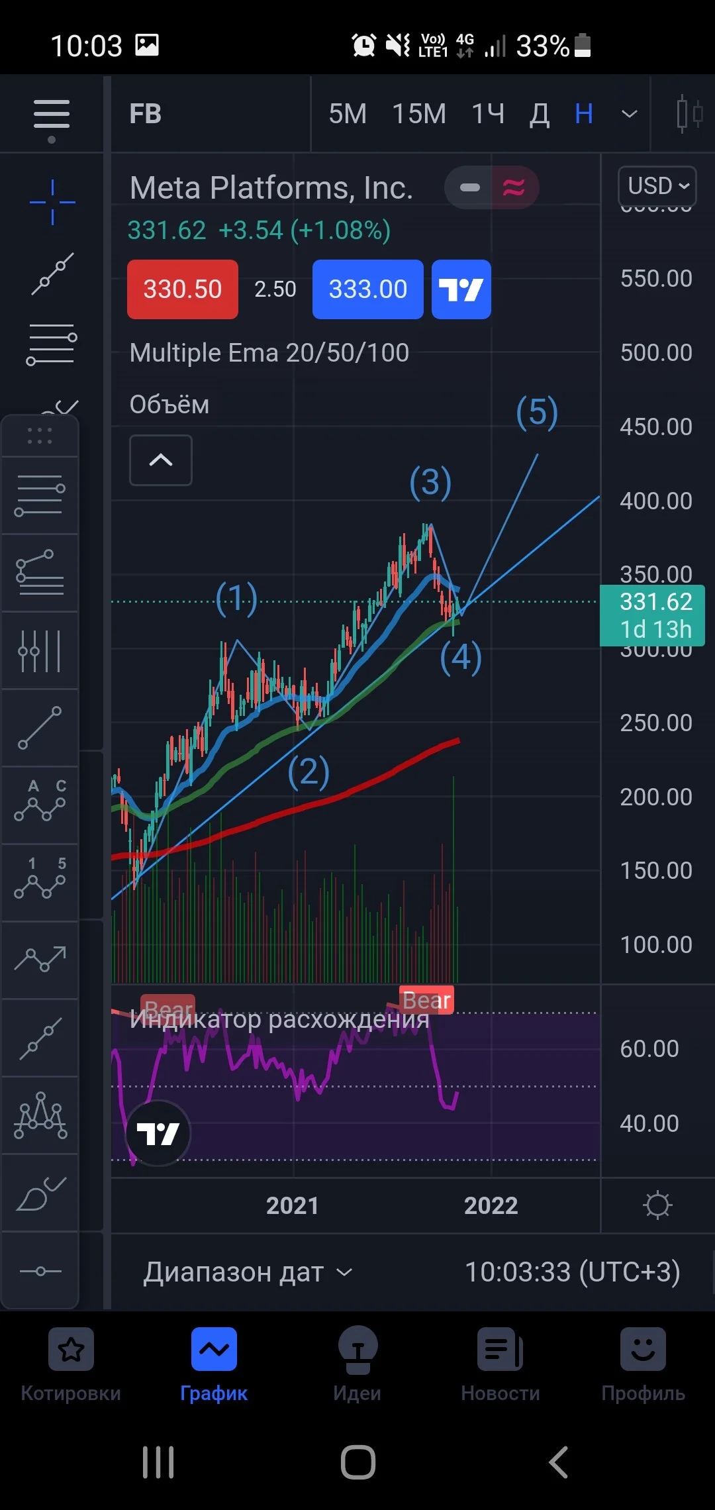Tap the Meta Platforms, Inc. title
This screenshot has height=1510, width=715.
(x=271, y=187)
